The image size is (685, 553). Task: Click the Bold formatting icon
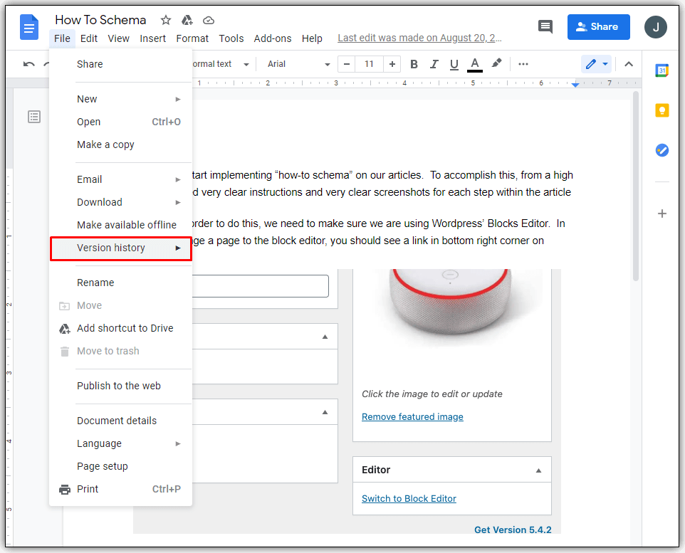coord(414,64)
